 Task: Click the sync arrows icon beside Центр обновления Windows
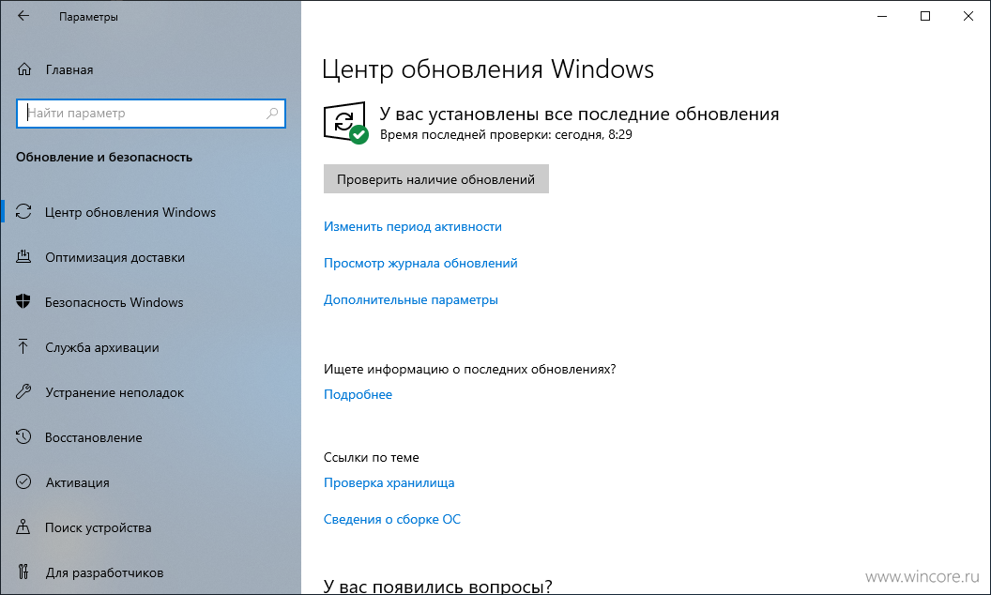pos(23,212)
